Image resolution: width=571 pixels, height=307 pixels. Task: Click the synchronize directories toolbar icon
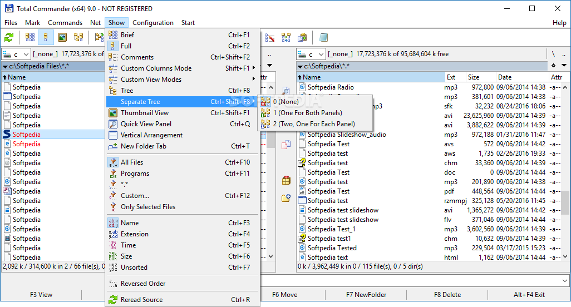[x=286, y=37]
